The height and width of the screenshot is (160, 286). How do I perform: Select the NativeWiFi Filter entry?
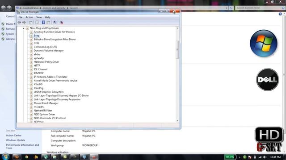click(x=43, y=111)
